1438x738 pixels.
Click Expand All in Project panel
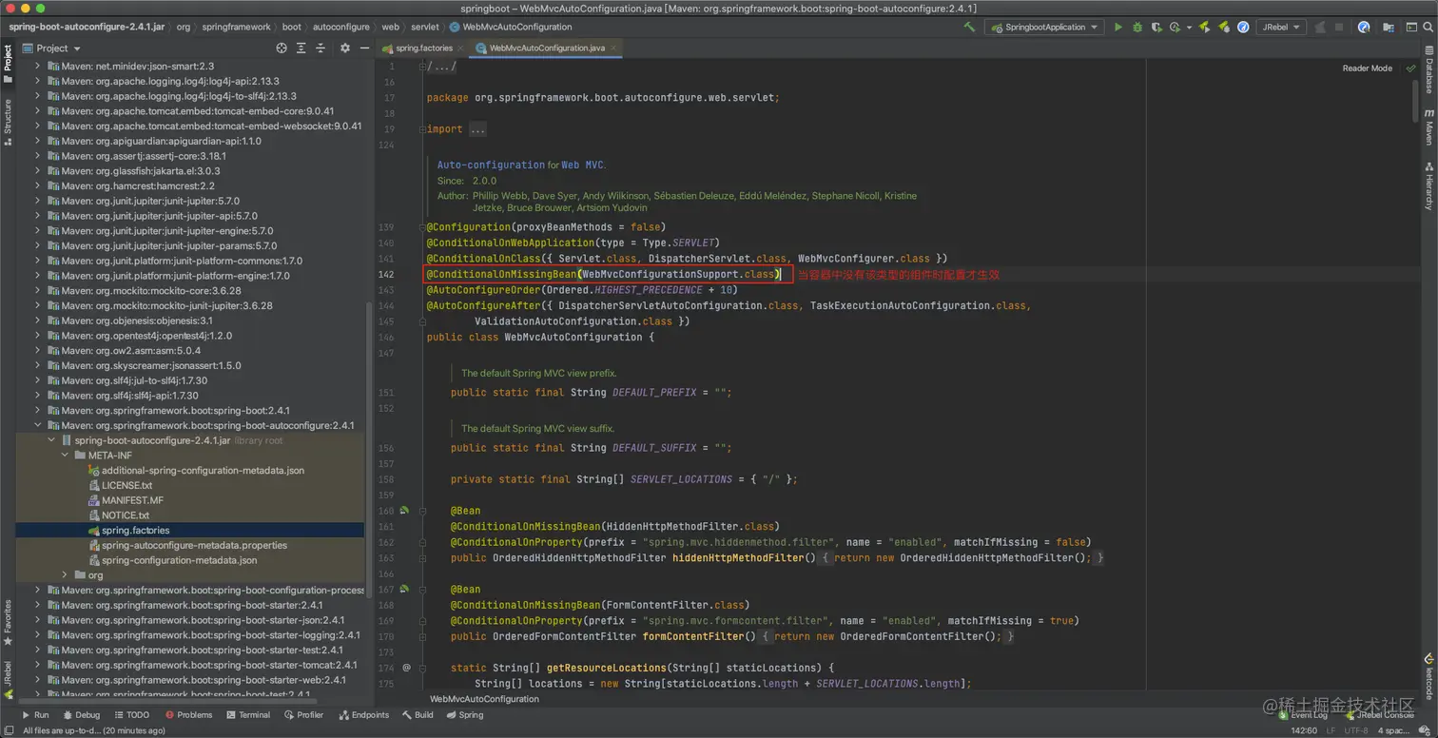click(301, 48)
